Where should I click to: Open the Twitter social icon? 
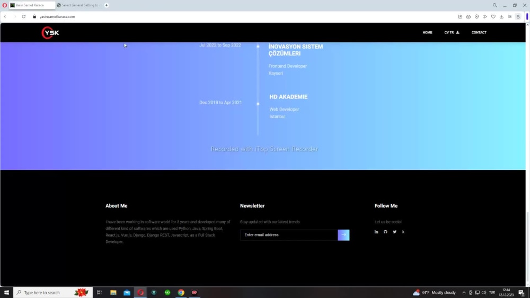pos(394,232)
